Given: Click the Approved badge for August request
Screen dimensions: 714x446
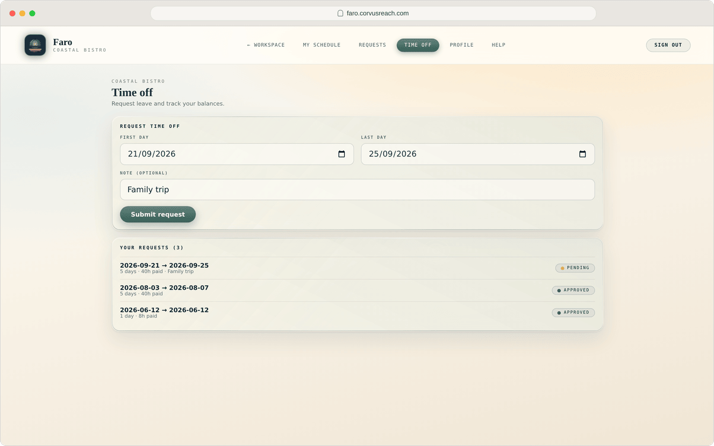Looking at the screenshot, I should pyautogui.click(x=573, y=290).
